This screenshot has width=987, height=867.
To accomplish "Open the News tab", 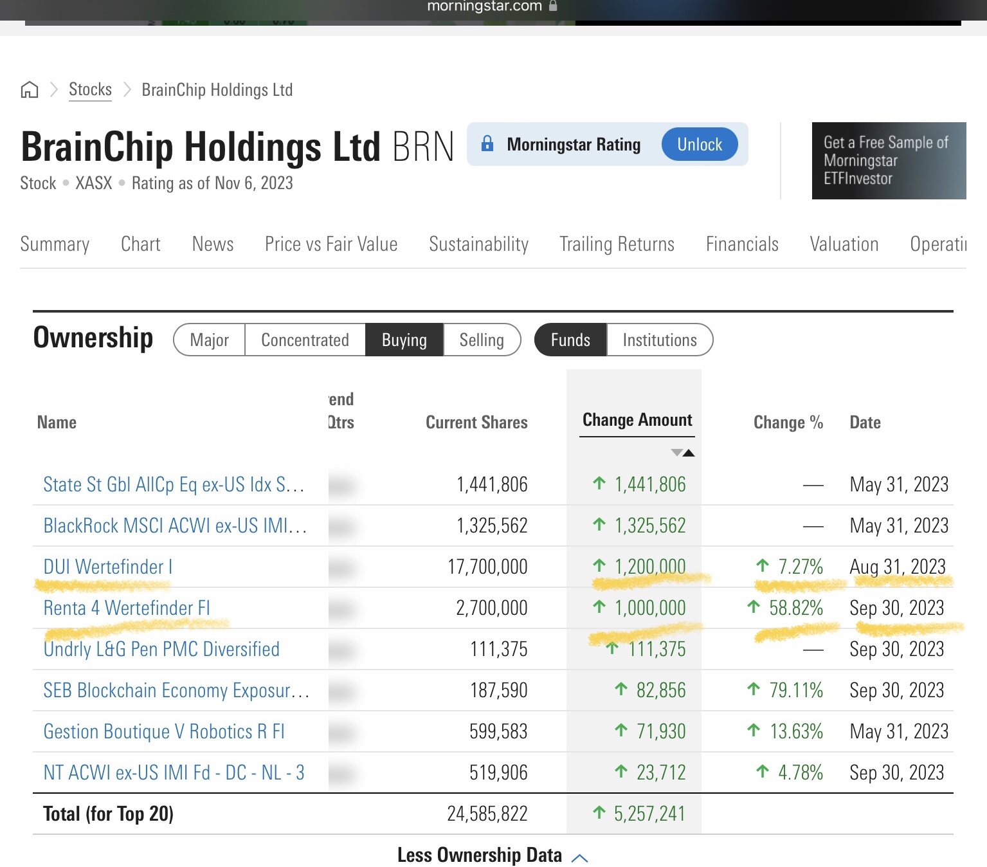I will point(213,244).
